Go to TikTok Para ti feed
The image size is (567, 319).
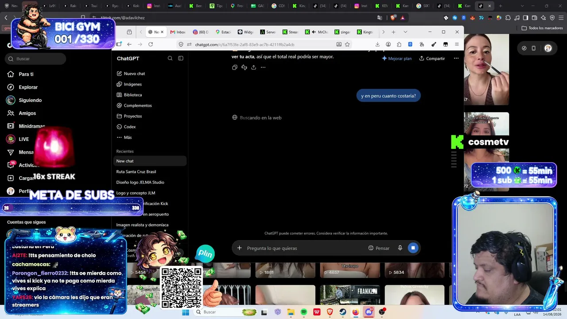click(x=26, y=74)
